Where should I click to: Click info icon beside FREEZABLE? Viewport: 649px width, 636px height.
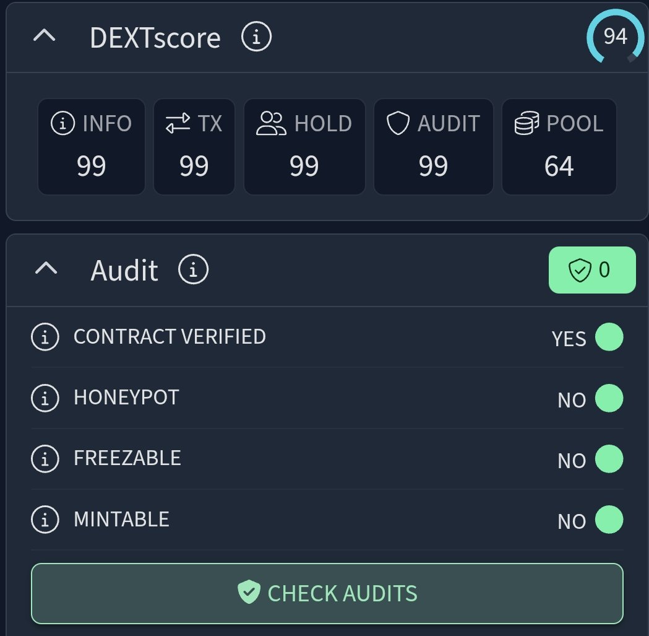pyautogui.click(x=45, y=459)
